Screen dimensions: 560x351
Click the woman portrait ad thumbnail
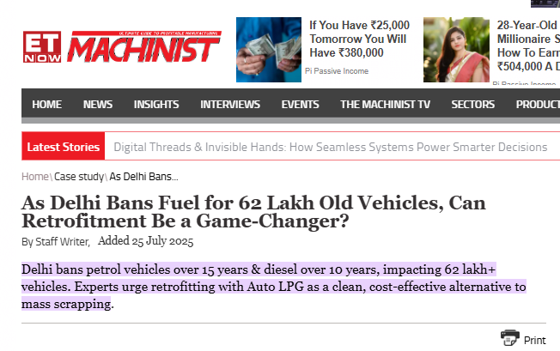tap(456, 49)
